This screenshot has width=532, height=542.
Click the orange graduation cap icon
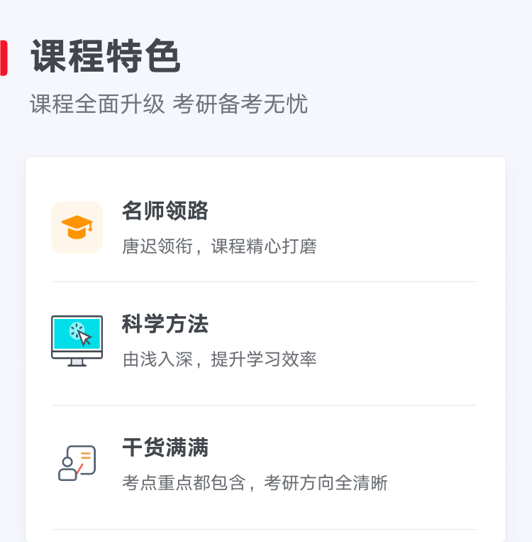(x=77, y=227)
